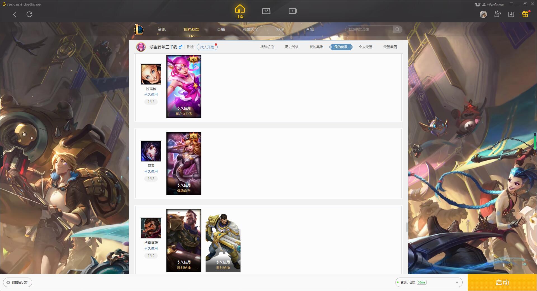Click the search magnifier button
This screenshot has height=291, width=537.
pyautogui.click(x=397, y=29)
